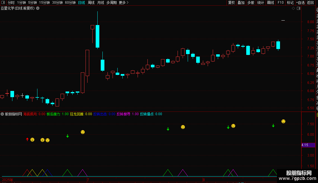This screenshot has height=183, width=318.
Task: Click the blue triangle signal at the indicator base
Action: pyautogui.click(x=48, y=173)
